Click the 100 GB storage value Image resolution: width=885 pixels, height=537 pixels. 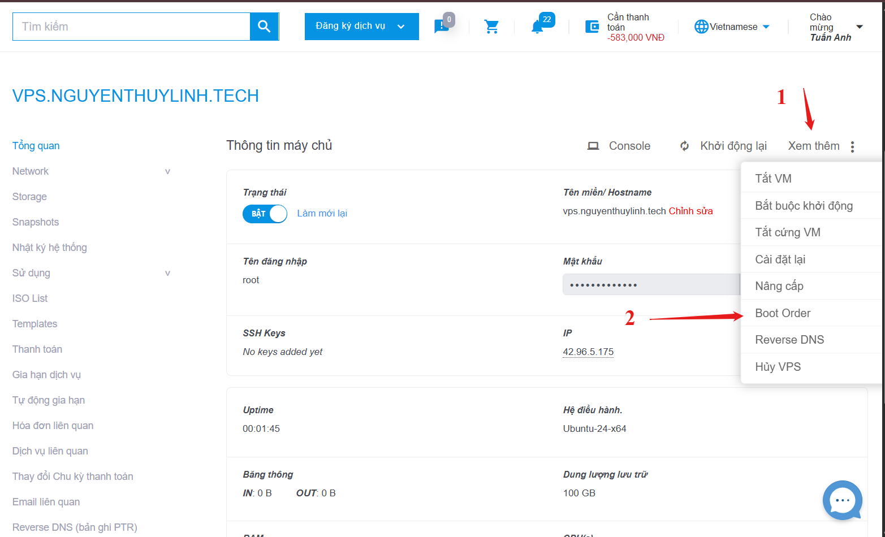pos(579,493)
